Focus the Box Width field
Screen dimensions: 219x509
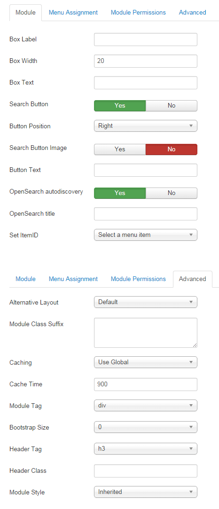click(146, 61)
